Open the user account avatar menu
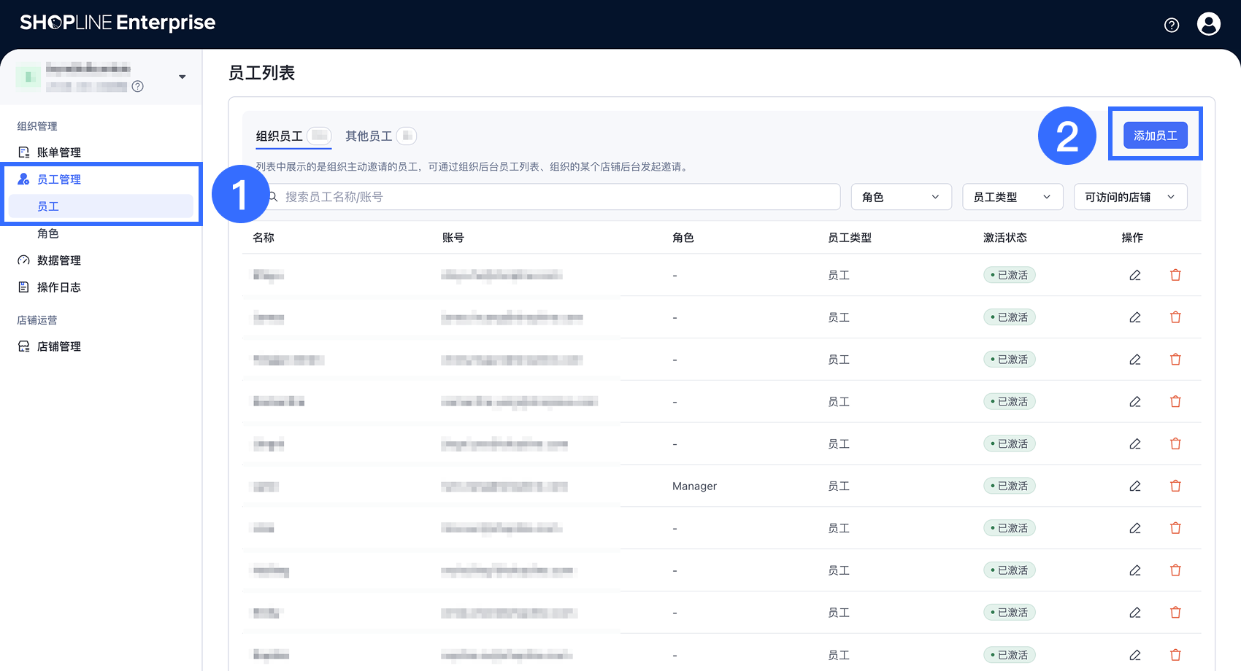The image size is (1241, 671). coord(1209,24)
